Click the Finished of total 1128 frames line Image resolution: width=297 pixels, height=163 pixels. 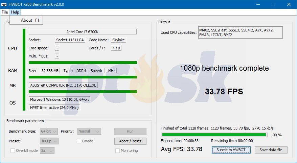[x=217, y=128]
